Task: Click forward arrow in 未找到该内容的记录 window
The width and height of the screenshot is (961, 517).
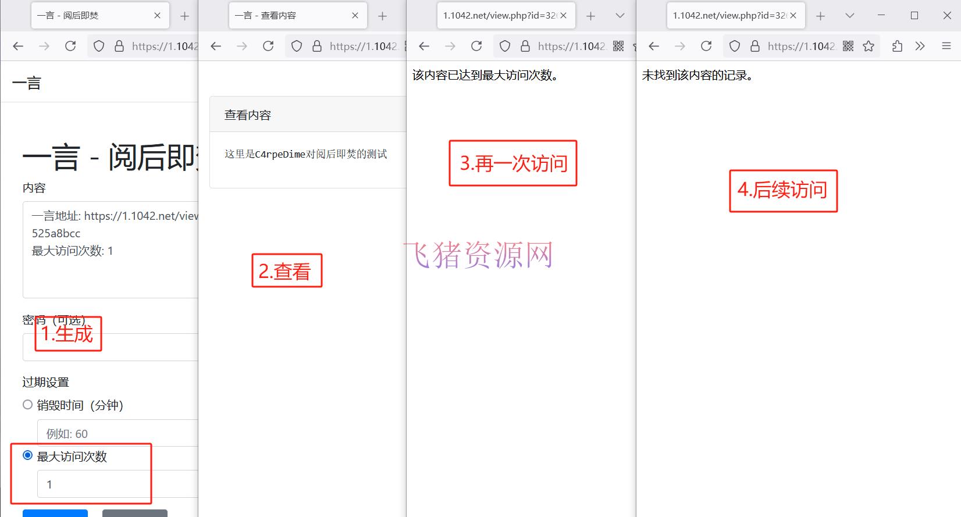Action: 680,46
